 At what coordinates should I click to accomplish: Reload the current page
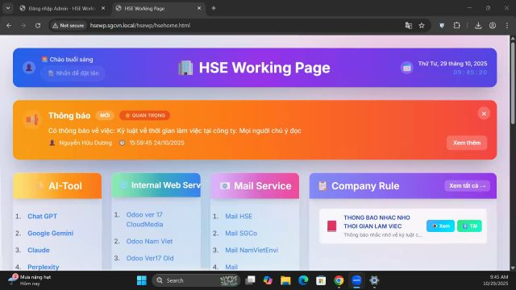click(38, 25)
